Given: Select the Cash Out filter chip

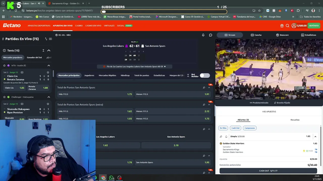Looking at the screenshot, I should 235,128.
